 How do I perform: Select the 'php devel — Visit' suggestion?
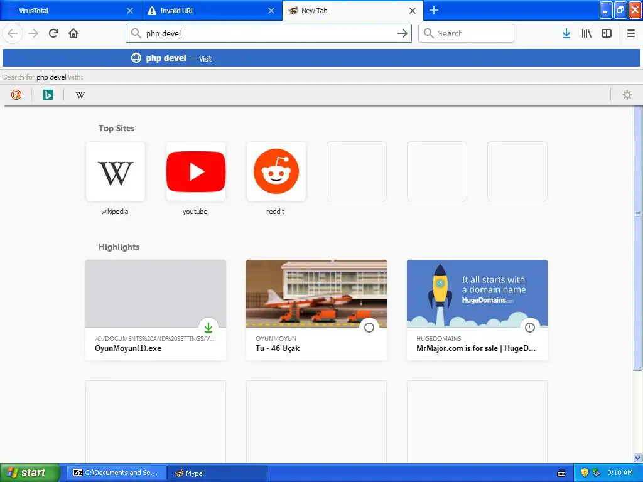click(x=321, y=58)
